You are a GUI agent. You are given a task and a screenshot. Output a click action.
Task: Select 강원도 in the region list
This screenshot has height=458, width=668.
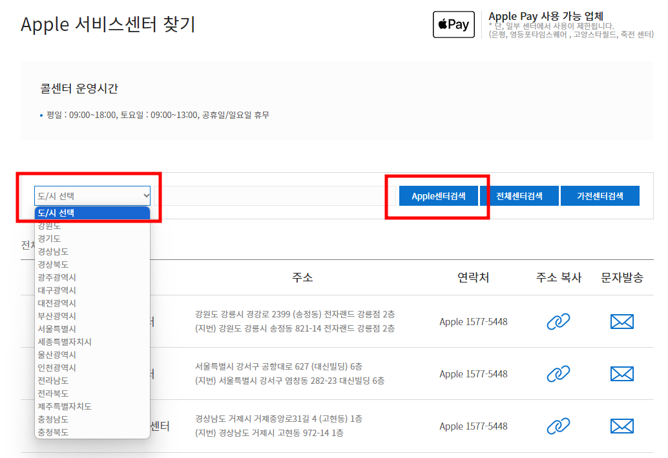pyautogui.click(x=50, y=226)
